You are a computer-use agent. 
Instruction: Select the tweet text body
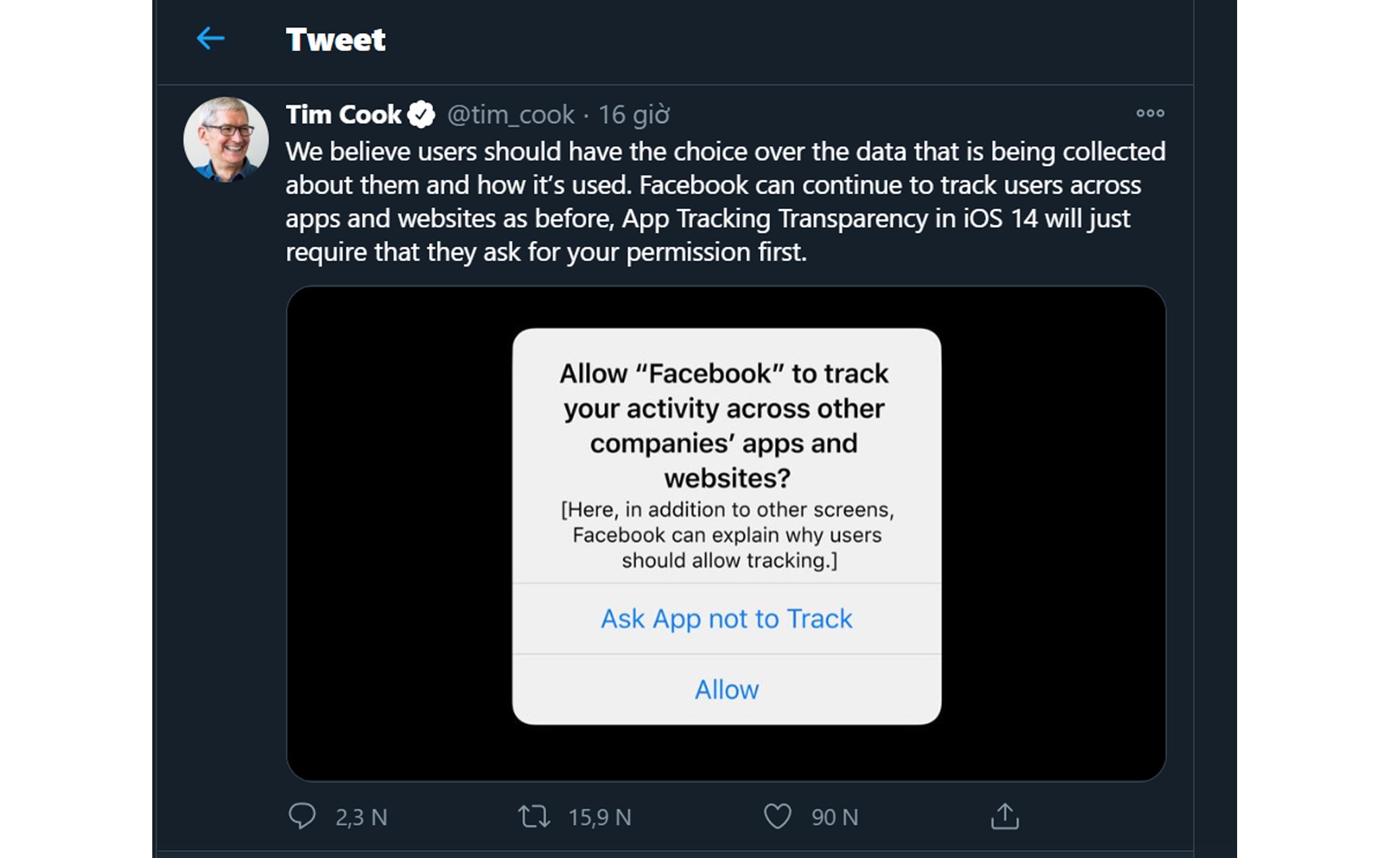point(724,200)
